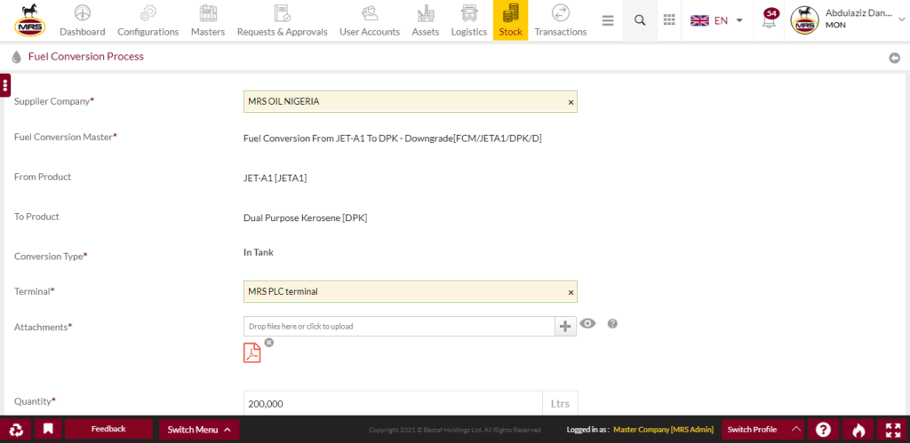Click the flame icon in footer
Image resolution: width=910 pixels, height=443 pixels.
[858, 430]
